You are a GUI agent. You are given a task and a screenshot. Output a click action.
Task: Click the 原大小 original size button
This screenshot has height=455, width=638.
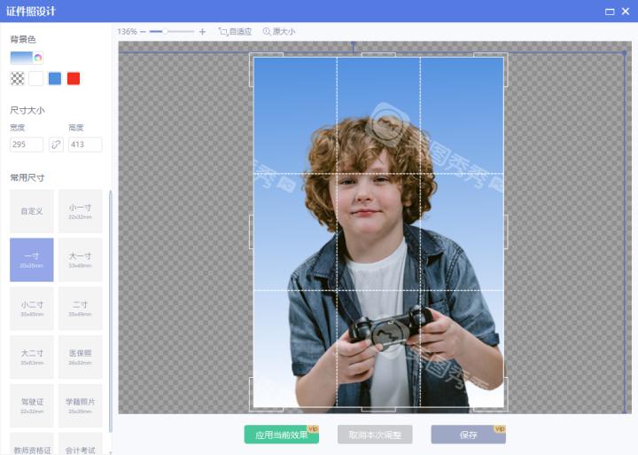coord(279,31)
